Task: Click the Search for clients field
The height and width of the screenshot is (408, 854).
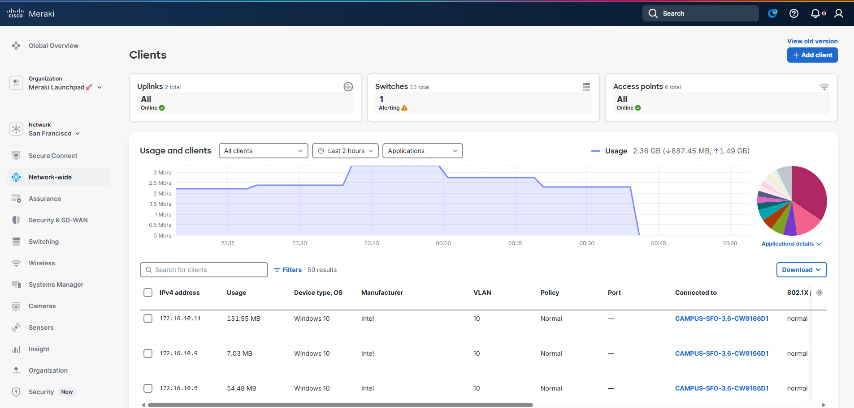Action: (208, 270)
